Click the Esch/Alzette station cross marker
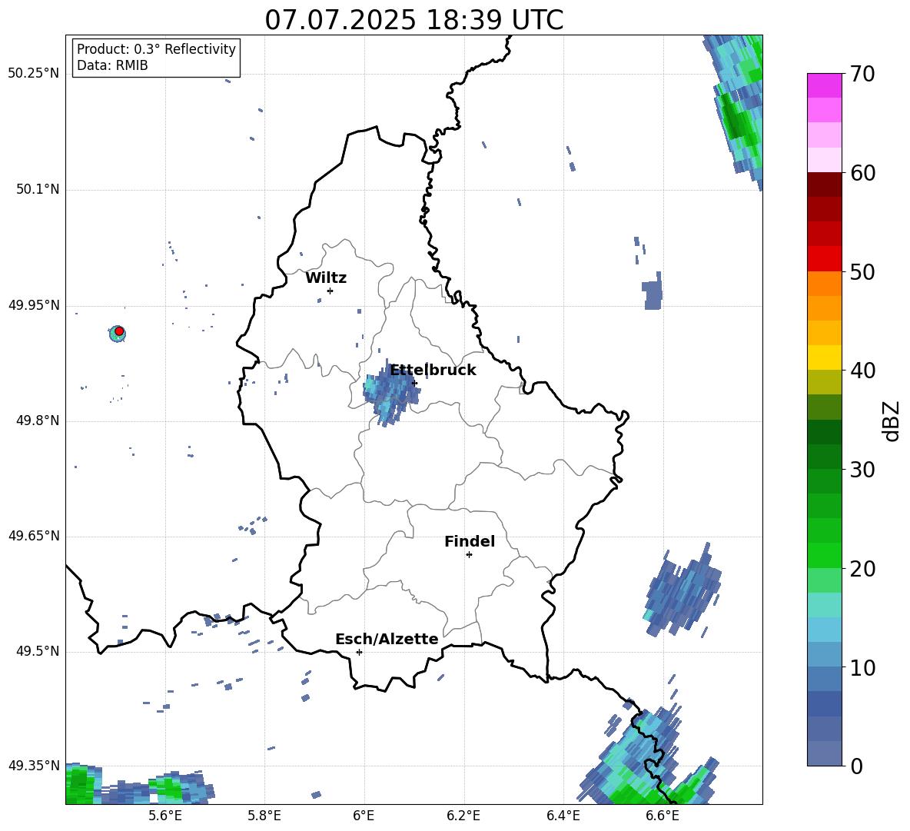 click(x=359, y=652)
